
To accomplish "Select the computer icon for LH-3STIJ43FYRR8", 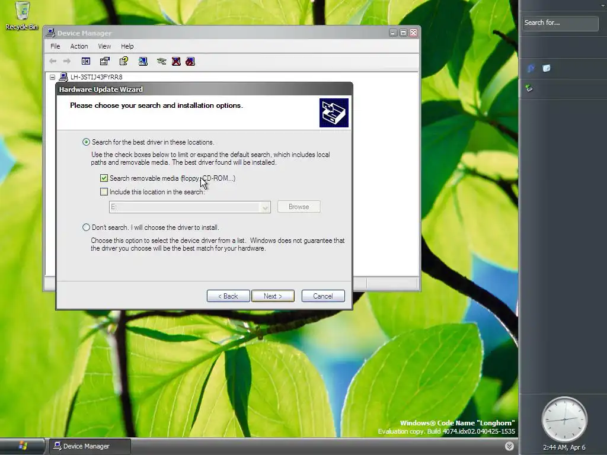I will click(63, 77).
